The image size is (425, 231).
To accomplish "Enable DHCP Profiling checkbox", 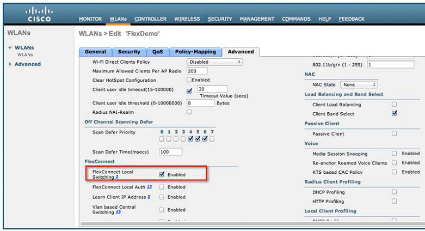I will tap(394, 192).
